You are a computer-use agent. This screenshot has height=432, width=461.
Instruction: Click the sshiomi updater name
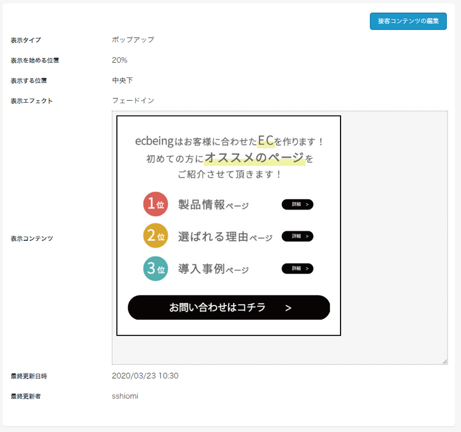[125, 396]
